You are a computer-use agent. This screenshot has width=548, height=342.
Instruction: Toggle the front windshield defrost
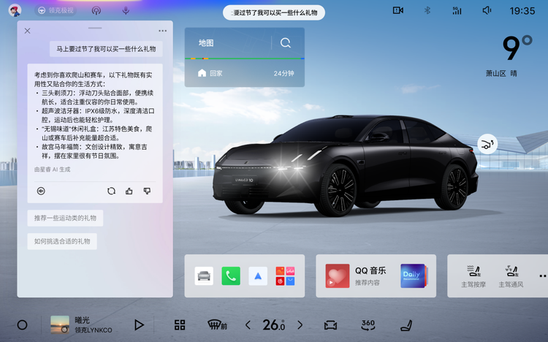(217, 324)
